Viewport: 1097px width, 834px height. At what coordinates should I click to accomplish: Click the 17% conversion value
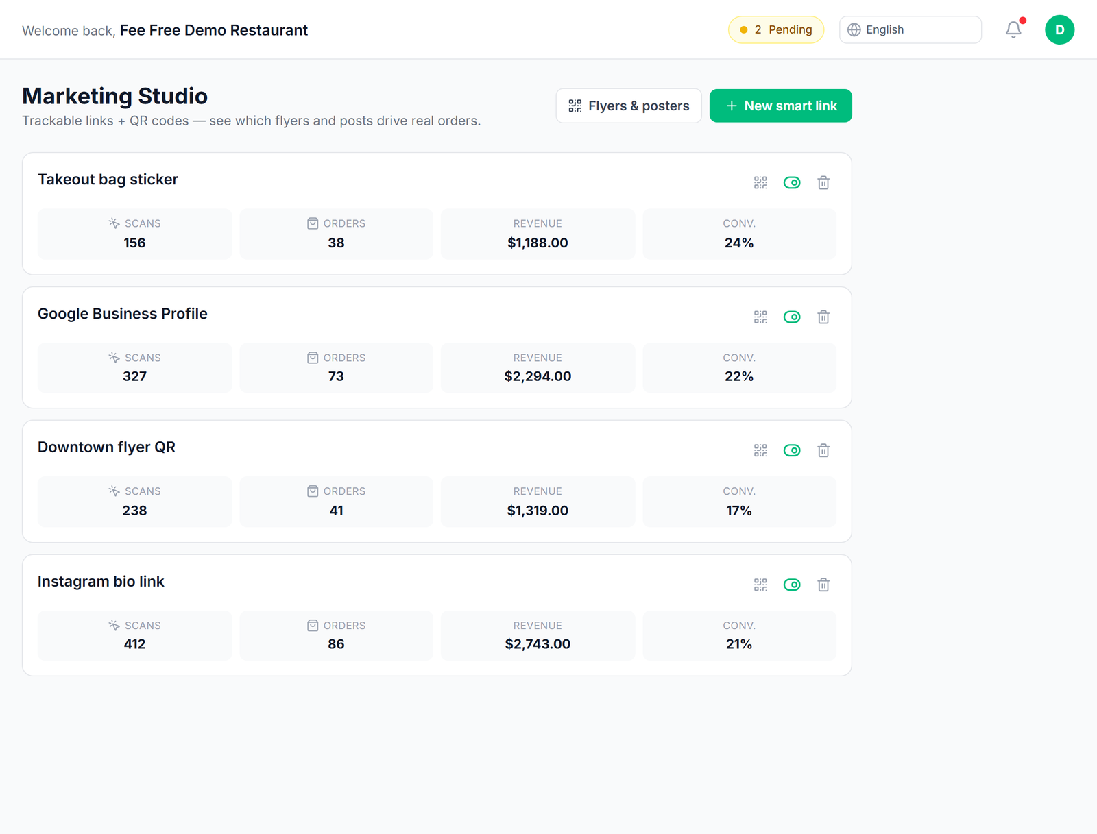pos(739,511)
